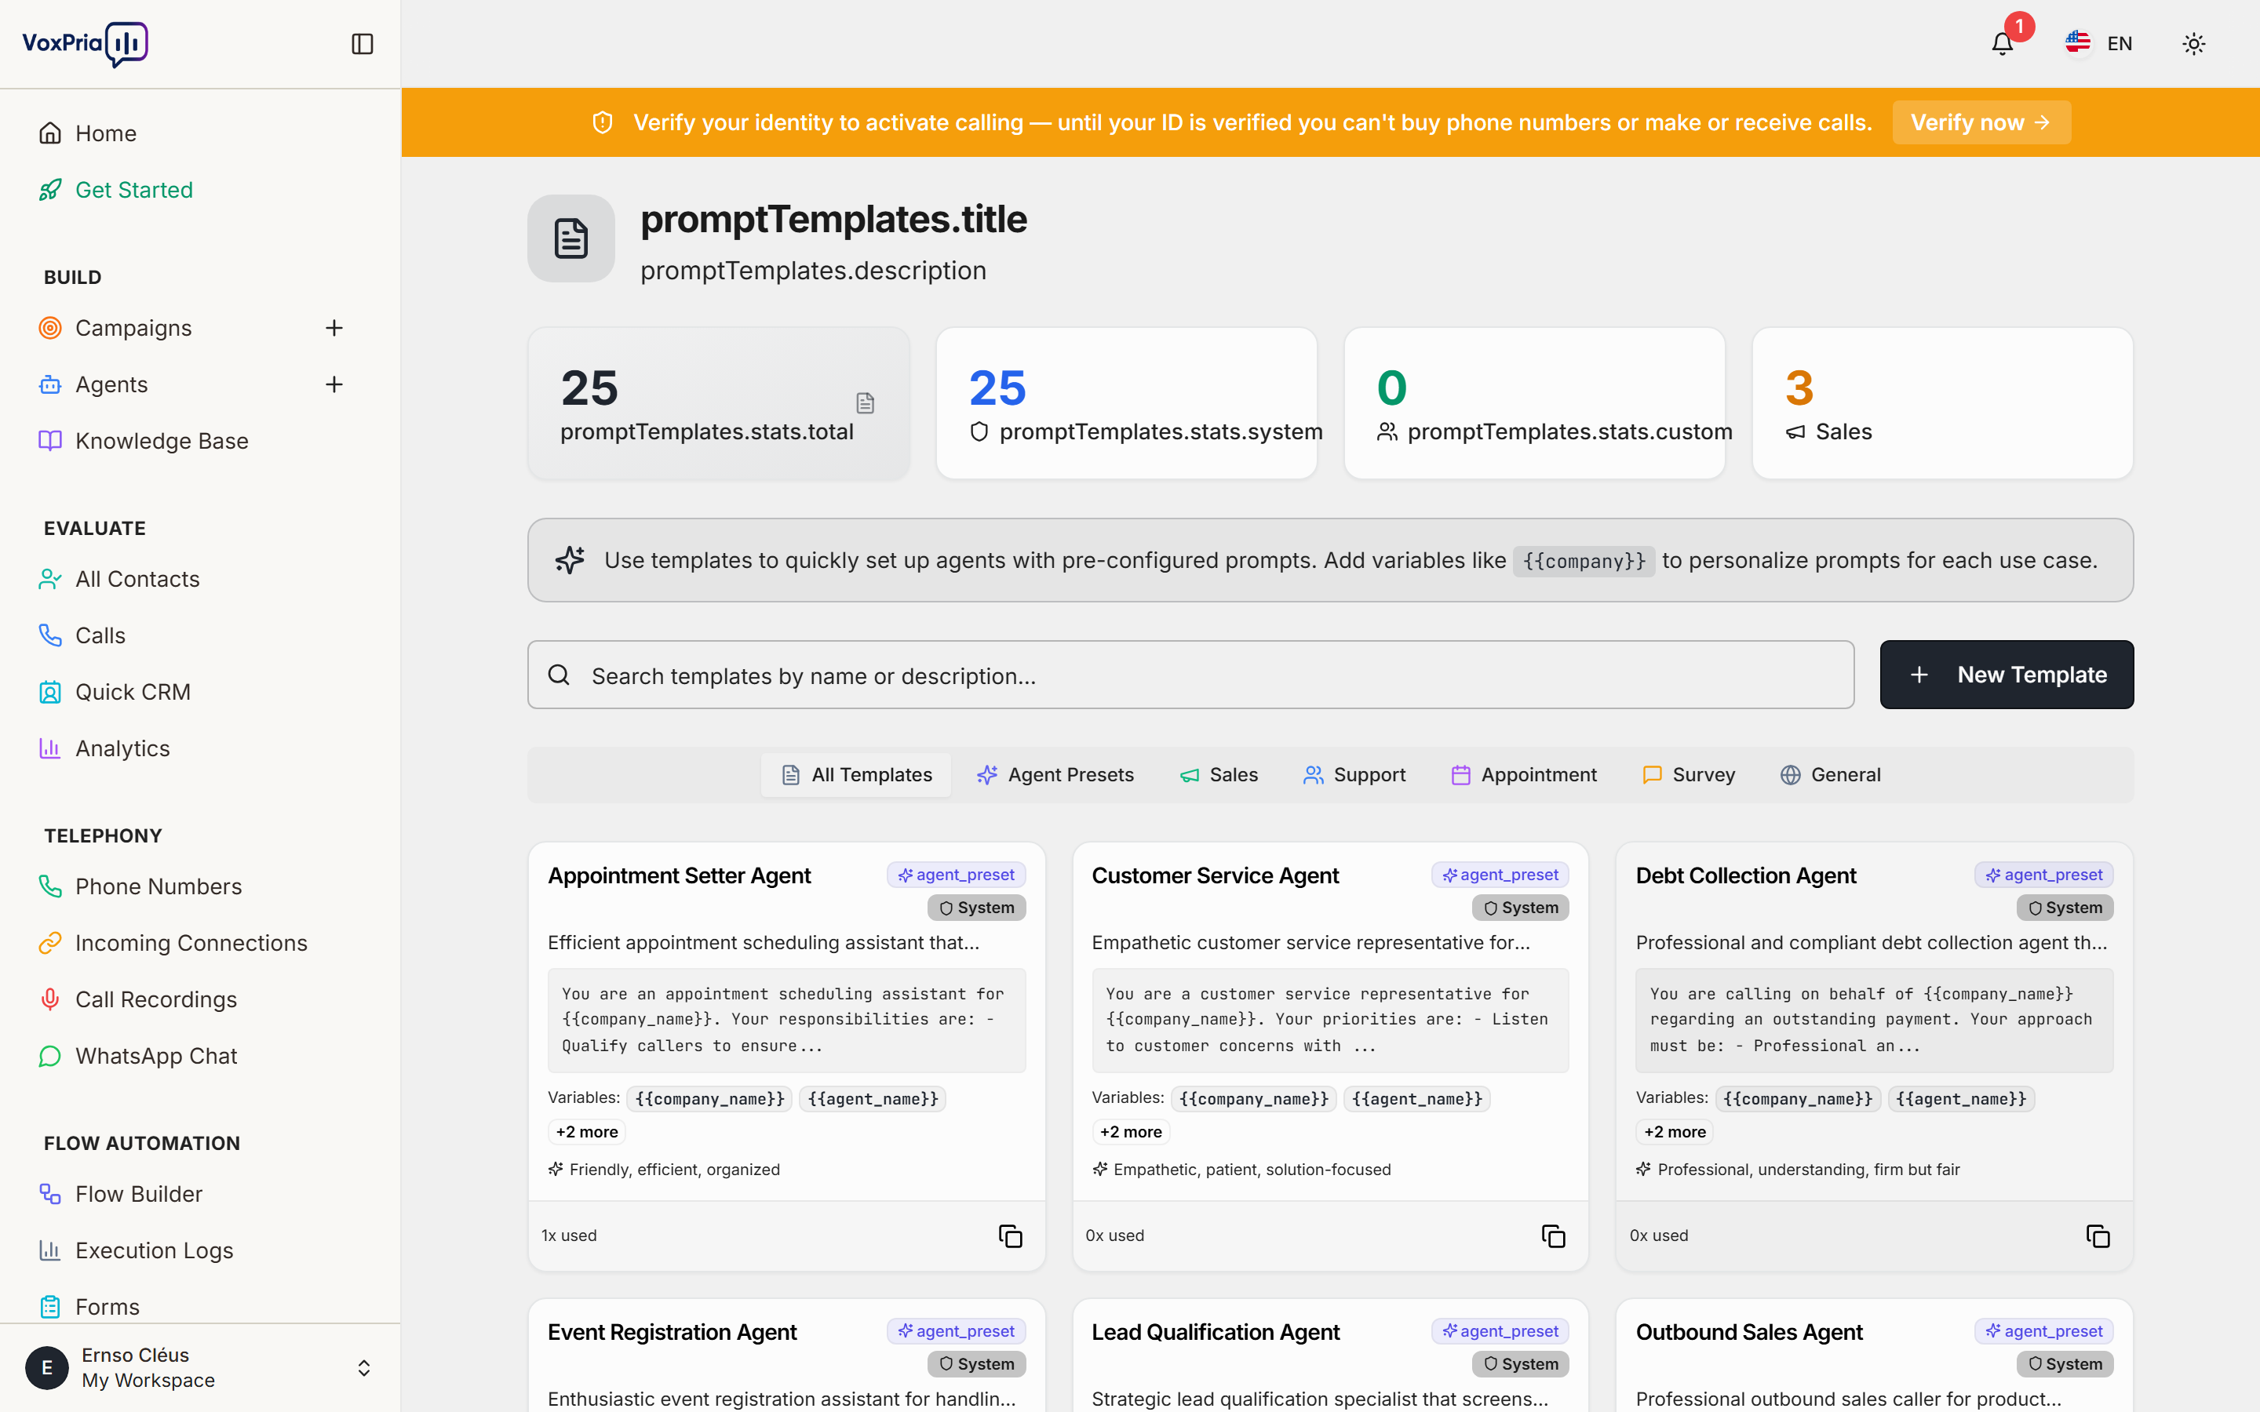Click {{company_name}} variable on Debt Collection Agent
Viewport: 2260px width, 1412px height.
[1798, 1099]
